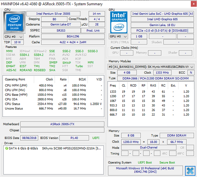Click the ASRock J5005-ITX motherboard field
This screenshot has height=177, width=197.
click(x=62, y=124)
